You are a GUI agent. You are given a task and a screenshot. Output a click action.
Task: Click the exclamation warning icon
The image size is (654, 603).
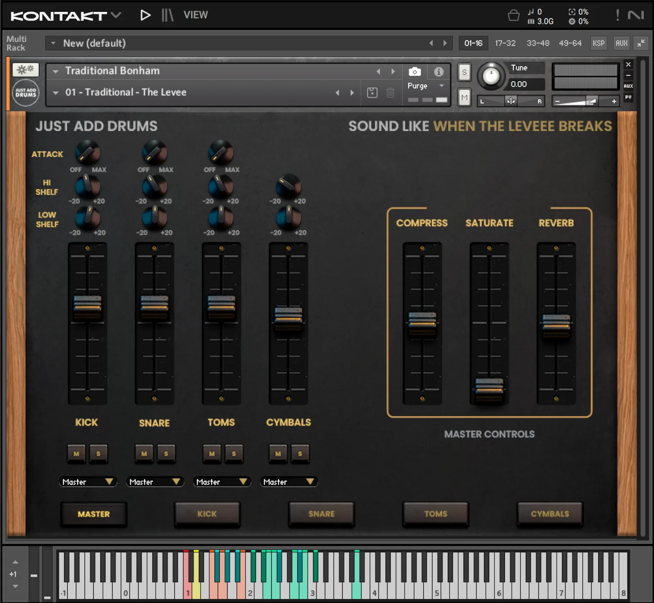tap(617, 14)
